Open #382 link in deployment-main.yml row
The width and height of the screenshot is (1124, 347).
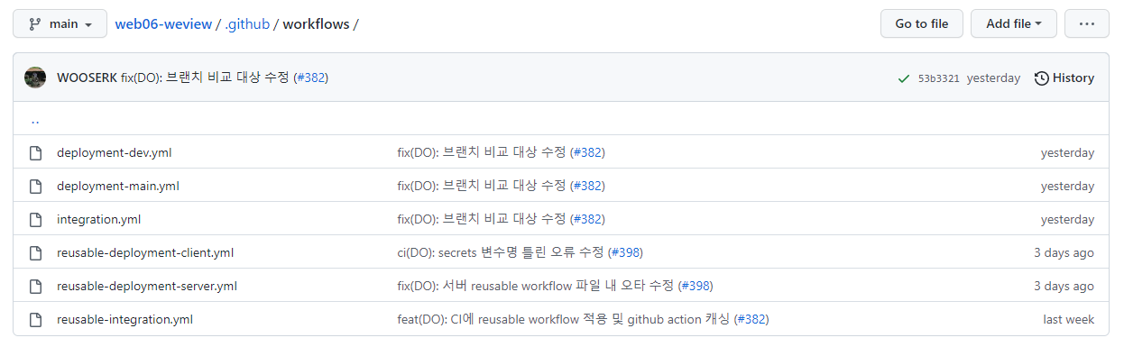coord(587,186)
